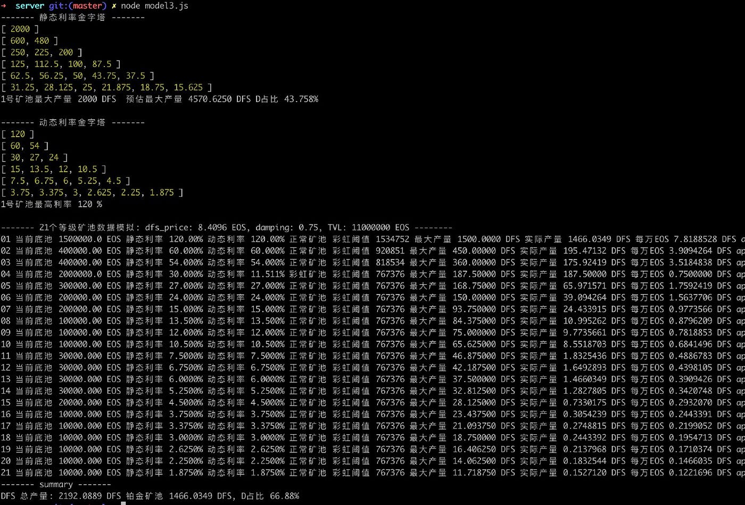Click the '43.758%' percentage value

coord(301,100)
